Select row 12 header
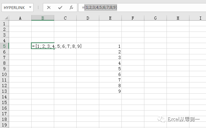The width and height of the screenshot is (206, 128). coord(4,86)
